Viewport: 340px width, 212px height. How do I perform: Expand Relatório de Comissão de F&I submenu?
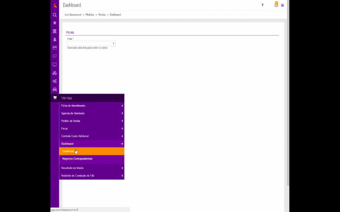92,176
